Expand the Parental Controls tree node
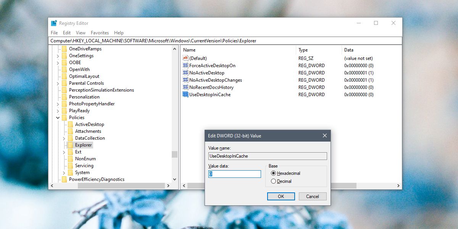The height and width of the screenshot is (229, 458). (58, 83)
